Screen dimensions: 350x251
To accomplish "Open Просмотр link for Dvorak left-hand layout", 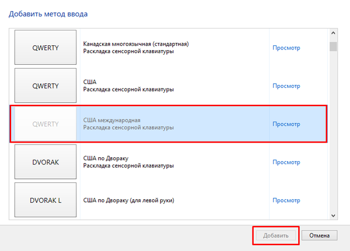I will pos(286,200).
